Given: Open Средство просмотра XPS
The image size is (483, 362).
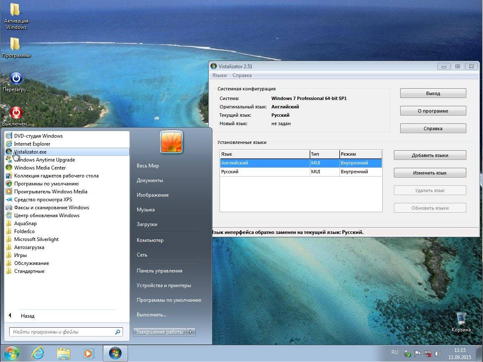Looking at the screenshot, I should pos(67,200).
